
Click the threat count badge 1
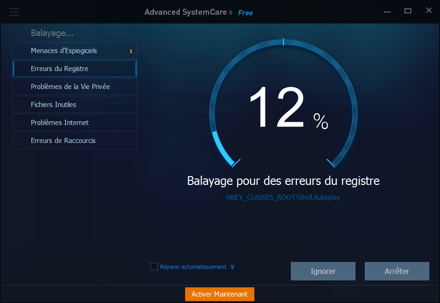tap(131, 51)
